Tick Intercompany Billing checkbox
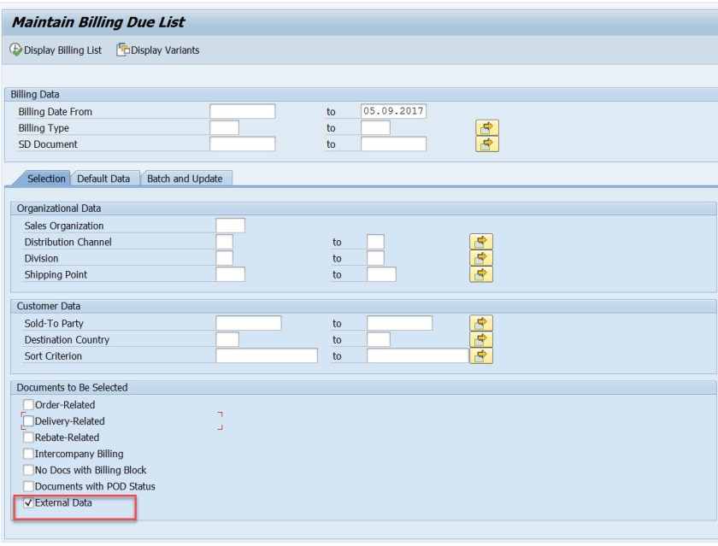This screenshot has height=546, width=718. click(x=28, y=454)
